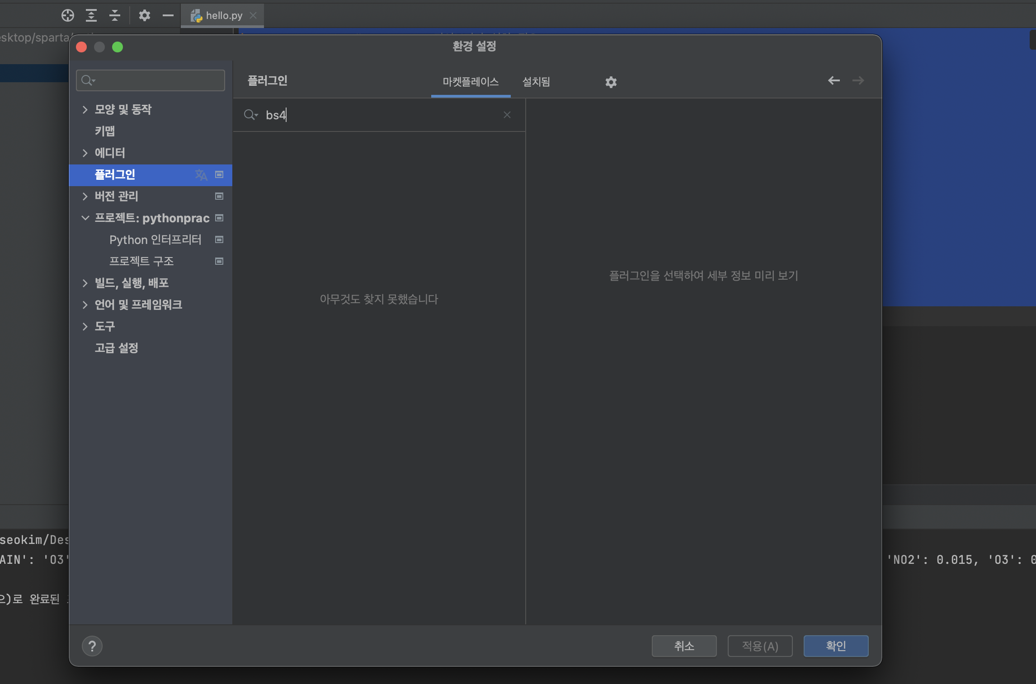
Task: Close the hello.py editor tab
Action: [253, 15]
